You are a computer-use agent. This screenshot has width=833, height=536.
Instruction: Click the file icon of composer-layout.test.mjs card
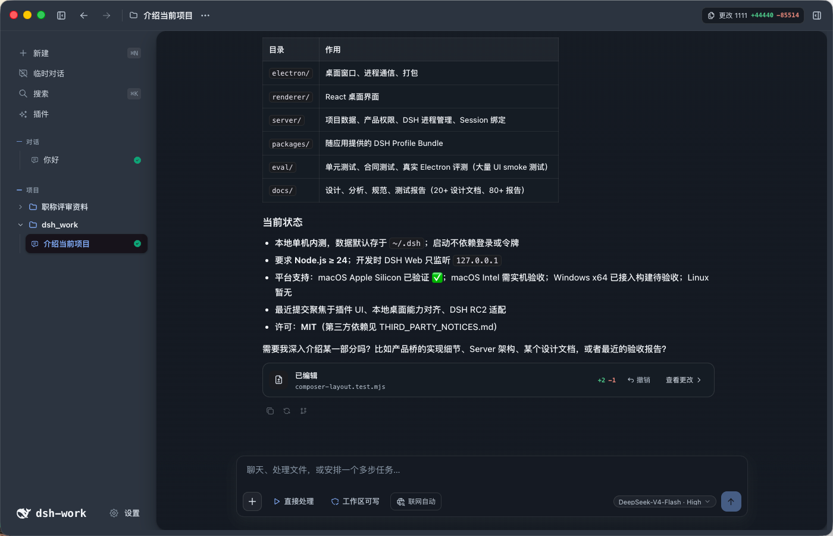pyautogui.click(x=278, y=380)
